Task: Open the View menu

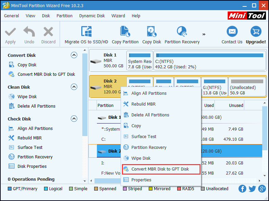Action: (x=30, y=16)
